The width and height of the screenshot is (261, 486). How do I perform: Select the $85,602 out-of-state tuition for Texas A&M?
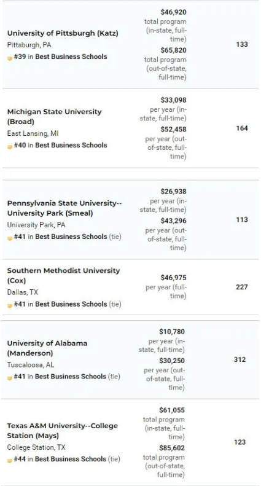(x=172, y=448)
